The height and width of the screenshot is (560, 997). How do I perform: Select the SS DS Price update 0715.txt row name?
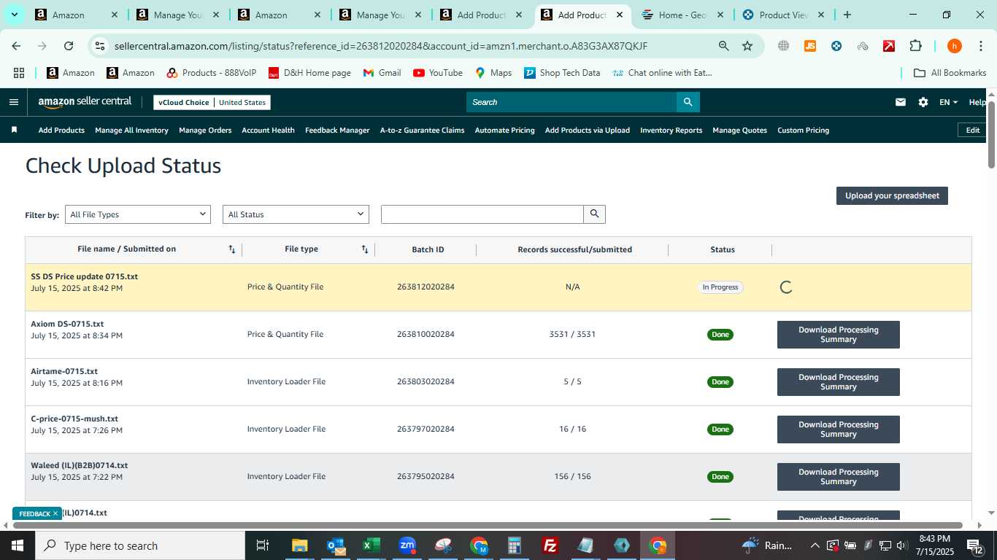pos(84,276)
